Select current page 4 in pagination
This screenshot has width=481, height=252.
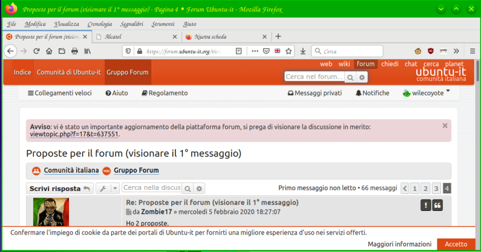tap(447, 189)
